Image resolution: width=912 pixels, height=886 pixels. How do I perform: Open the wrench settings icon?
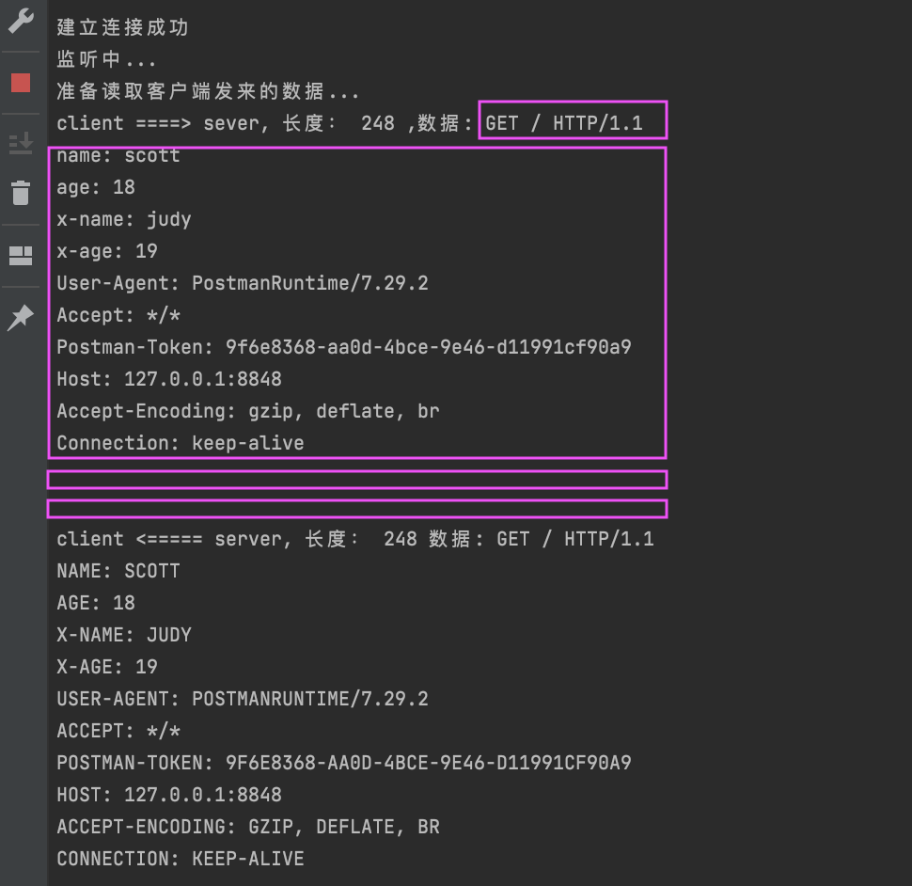(21, 21)
